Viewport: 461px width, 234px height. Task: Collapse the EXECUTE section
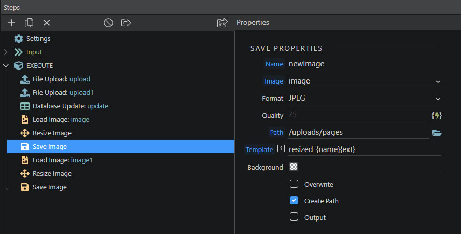(6, 66)
